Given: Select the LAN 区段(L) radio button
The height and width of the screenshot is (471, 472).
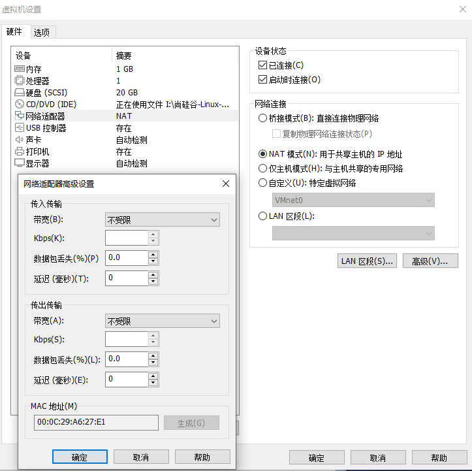Looking at the screenshot, I should 262,216.
